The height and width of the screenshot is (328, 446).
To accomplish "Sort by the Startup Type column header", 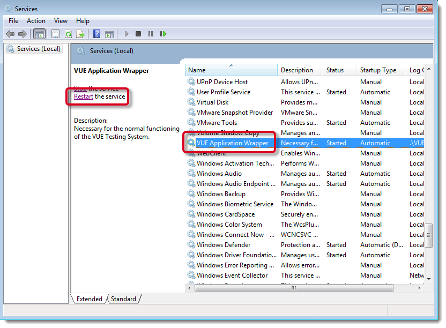I will 381,70.
